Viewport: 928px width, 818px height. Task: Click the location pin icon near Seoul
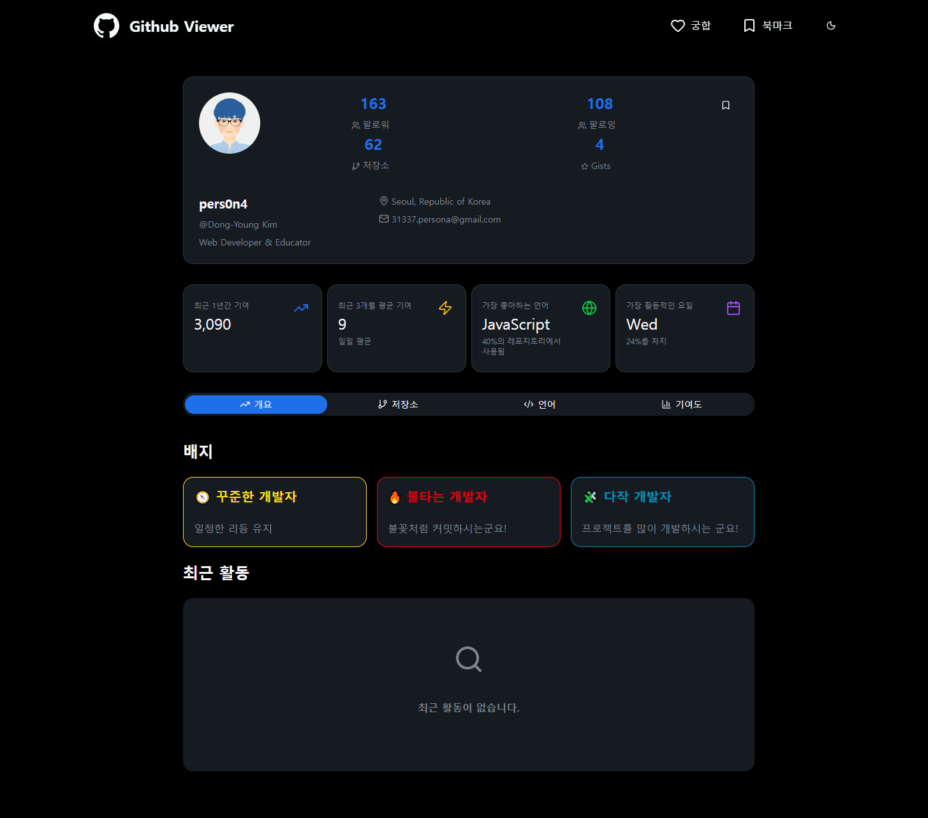coord(383,201)
